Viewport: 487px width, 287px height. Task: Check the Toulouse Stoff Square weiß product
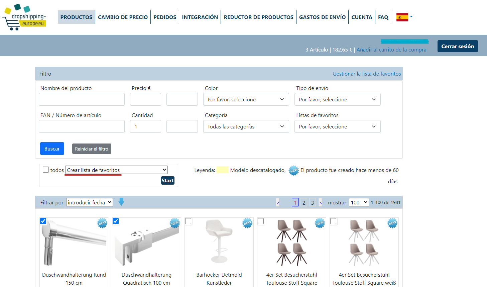[333, 221]
